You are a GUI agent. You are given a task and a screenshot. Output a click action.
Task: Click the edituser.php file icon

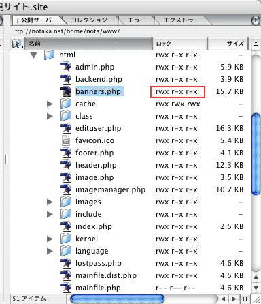(66, 128)
